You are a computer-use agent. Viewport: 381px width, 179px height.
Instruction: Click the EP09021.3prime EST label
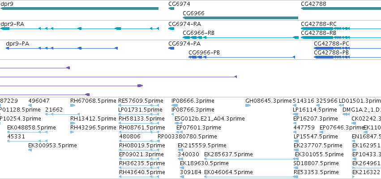[141, 154]
